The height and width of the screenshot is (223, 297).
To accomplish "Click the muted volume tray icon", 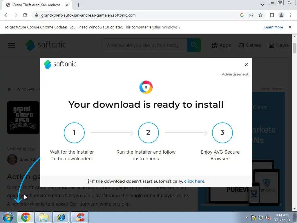I will (268, 217).
